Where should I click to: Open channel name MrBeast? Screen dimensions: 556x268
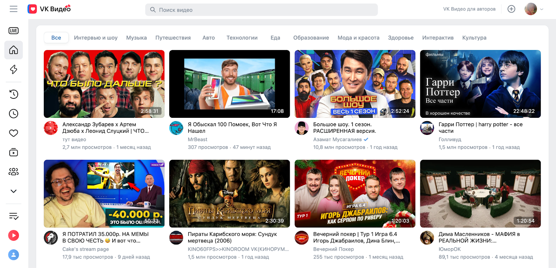pos(197,139)
